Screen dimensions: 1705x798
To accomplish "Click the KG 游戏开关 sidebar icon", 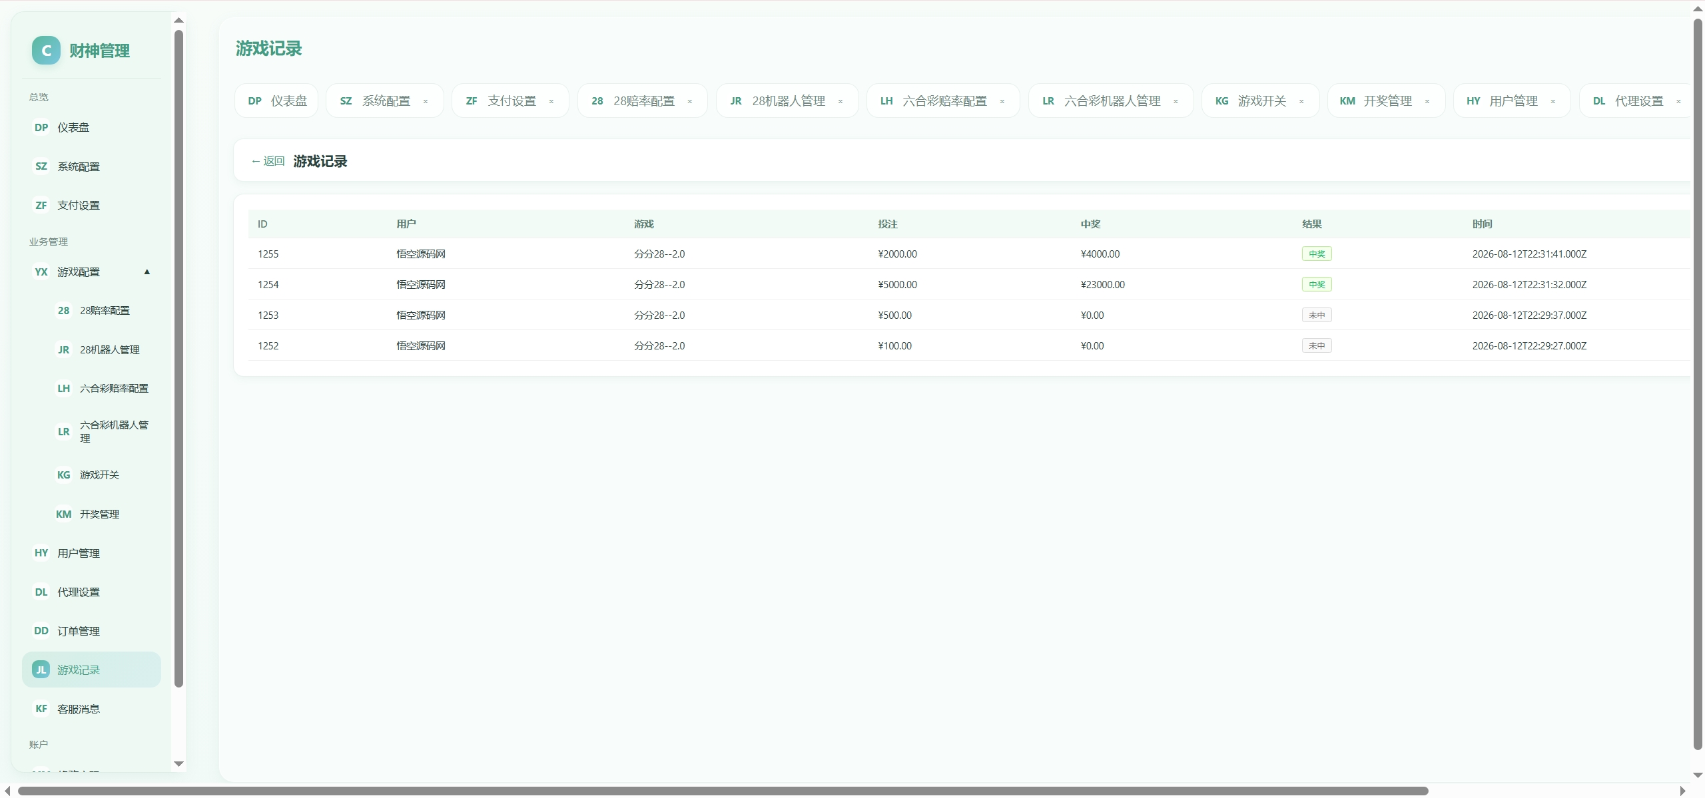I will coord(63,475).
